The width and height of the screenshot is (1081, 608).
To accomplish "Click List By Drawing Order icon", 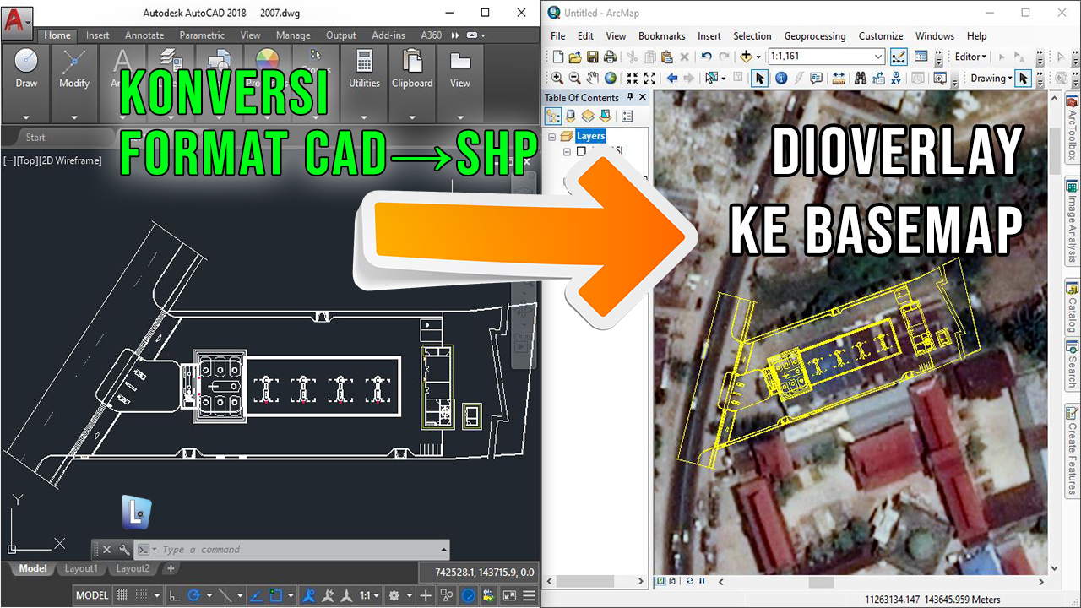I will (x=553, y=117).
